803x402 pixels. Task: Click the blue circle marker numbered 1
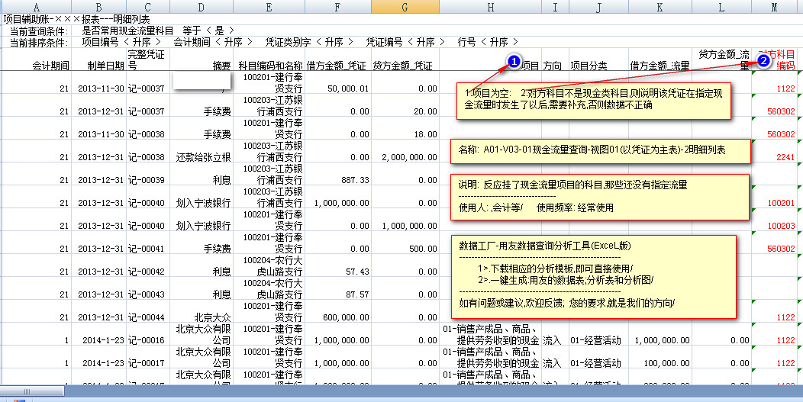tap(514, 61)
